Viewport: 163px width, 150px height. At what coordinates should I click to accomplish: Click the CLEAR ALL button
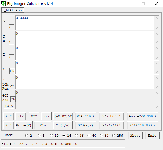[13, 10]
